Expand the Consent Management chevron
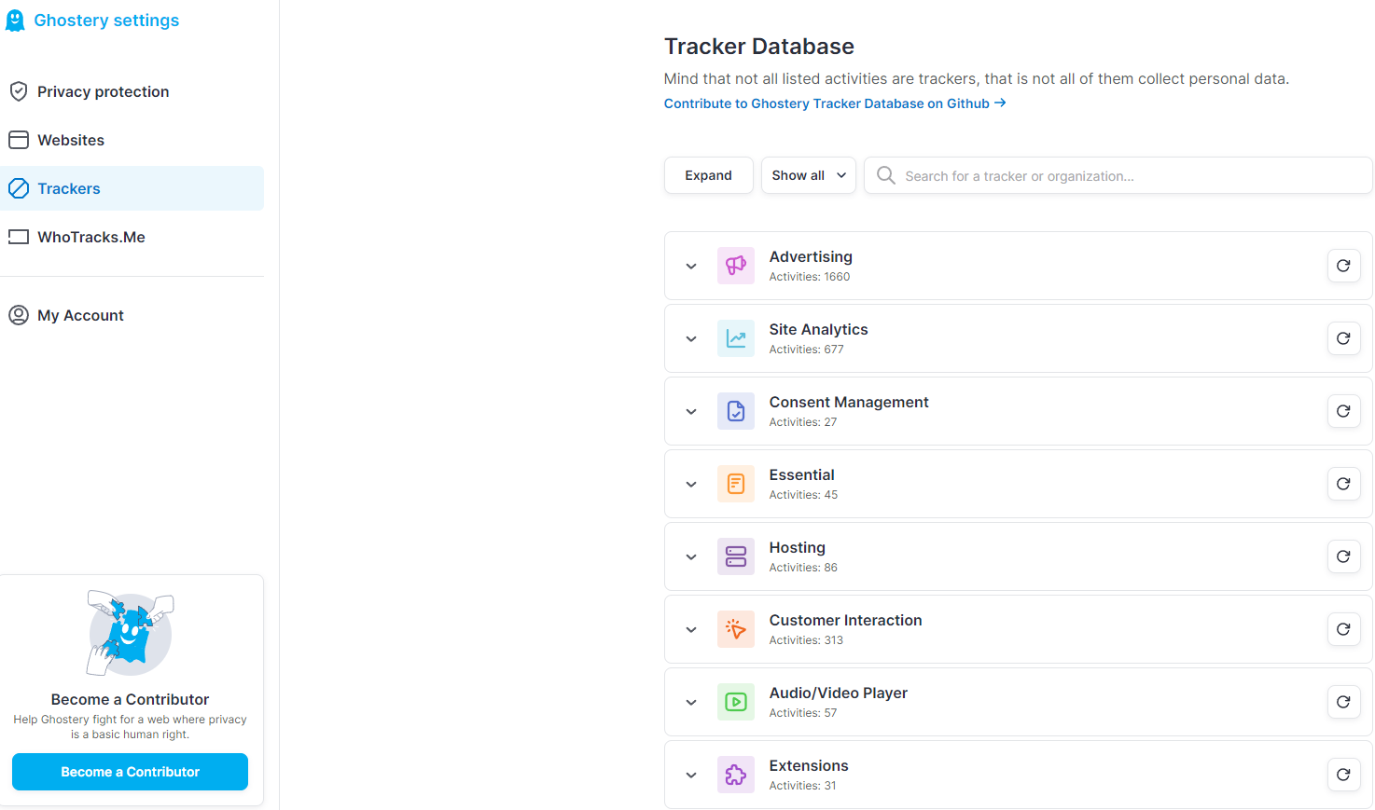1375x810 pixels. click(x=691, y=412)
